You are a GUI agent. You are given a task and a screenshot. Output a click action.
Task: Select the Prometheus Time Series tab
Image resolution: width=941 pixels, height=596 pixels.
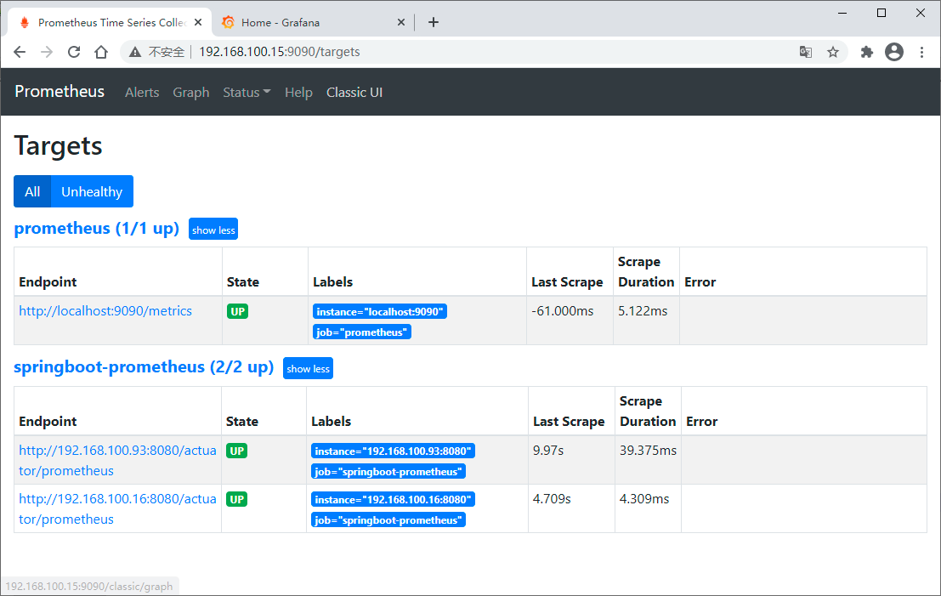(109, 22)
